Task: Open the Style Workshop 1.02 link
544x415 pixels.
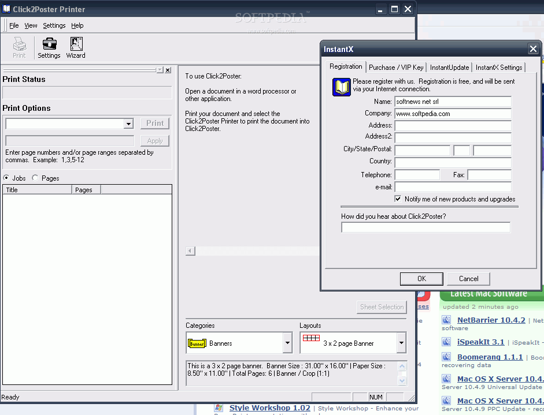Action: (269, 407)
